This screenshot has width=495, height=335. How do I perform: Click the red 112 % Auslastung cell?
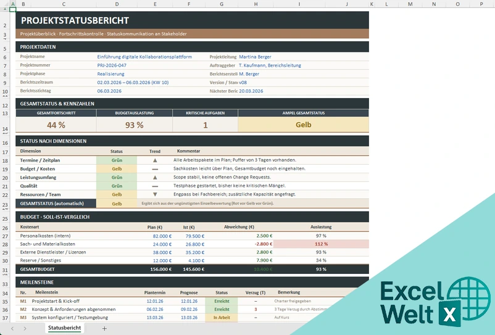321,244
